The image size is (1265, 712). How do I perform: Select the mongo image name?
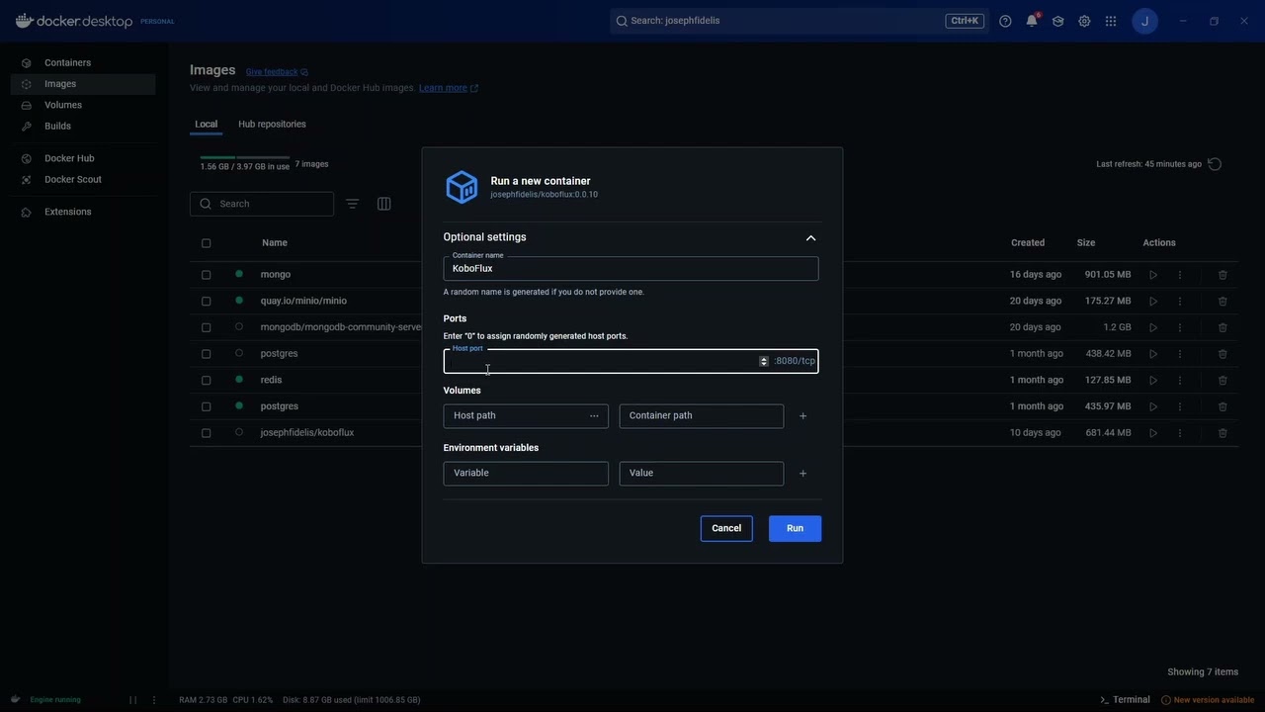(x=276, y=274)
